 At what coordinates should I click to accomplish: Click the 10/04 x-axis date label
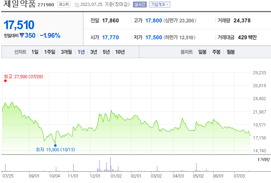pyautogui.click(x=54, y=176)
